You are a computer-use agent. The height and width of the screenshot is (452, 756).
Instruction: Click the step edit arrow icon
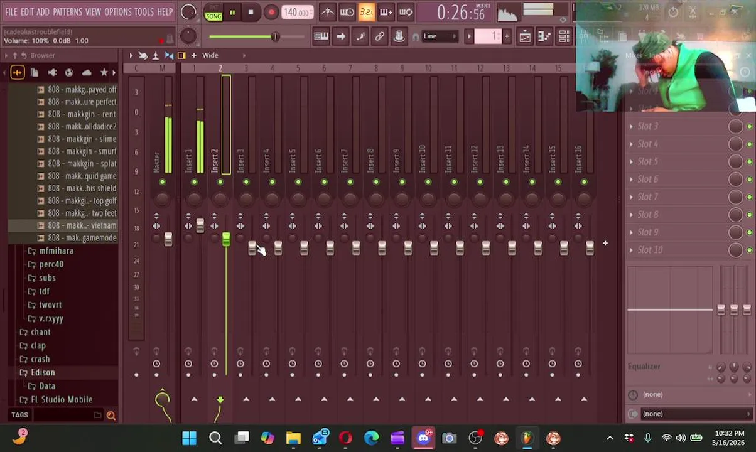(340, 36)
